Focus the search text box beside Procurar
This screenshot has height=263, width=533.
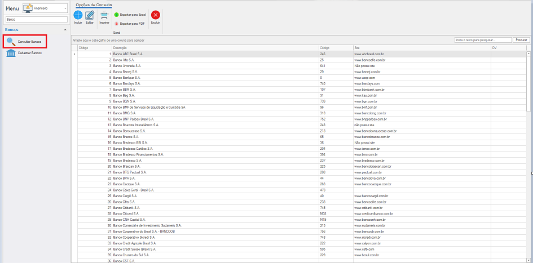[483, 40]
